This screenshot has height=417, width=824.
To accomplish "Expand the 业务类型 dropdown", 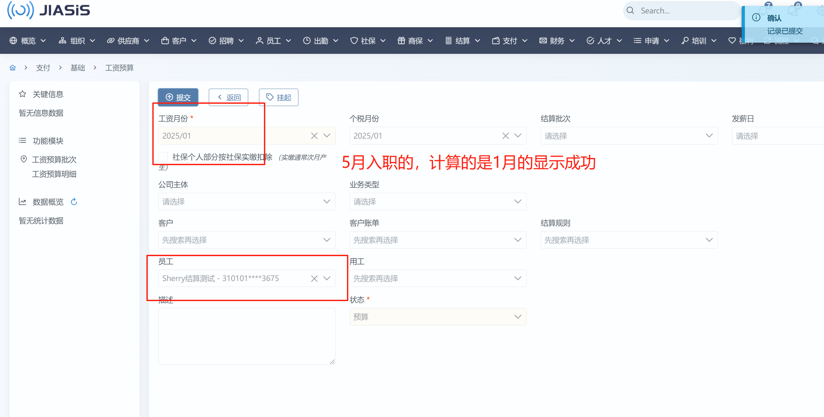I will [438, 201].
